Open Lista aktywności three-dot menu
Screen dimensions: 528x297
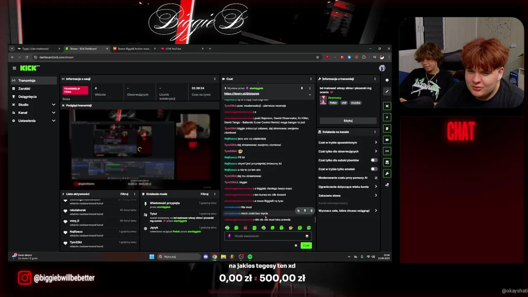coord(134,194)
